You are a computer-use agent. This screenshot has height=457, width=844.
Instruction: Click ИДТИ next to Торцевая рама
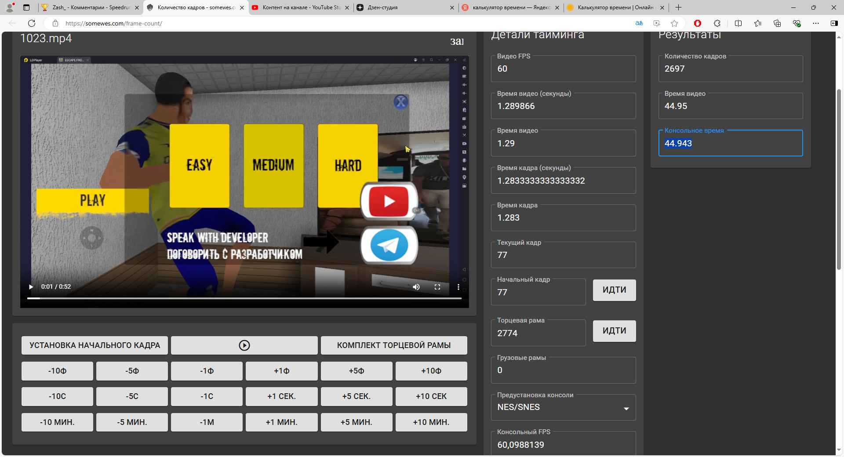(614, 331)
